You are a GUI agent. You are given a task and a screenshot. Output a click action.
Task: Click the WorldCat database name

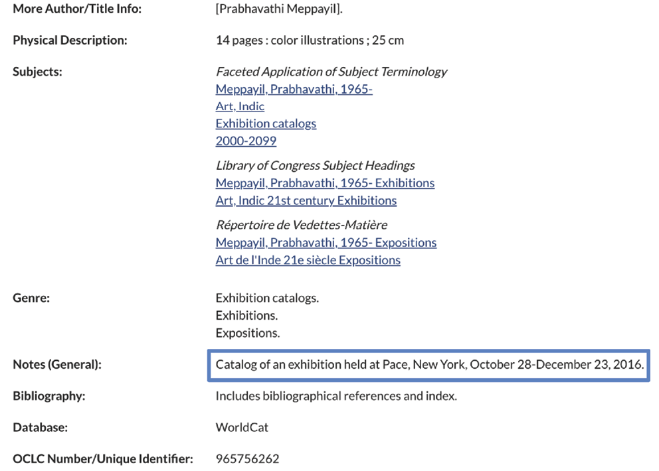coord(241,427)
